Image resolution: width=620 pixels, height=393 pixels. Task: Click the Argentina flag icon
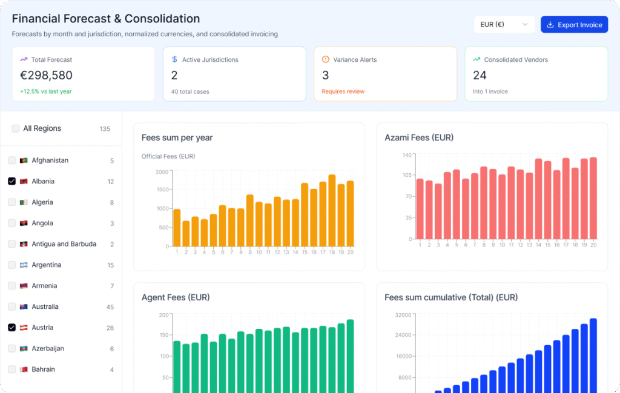tap(24, 265)
